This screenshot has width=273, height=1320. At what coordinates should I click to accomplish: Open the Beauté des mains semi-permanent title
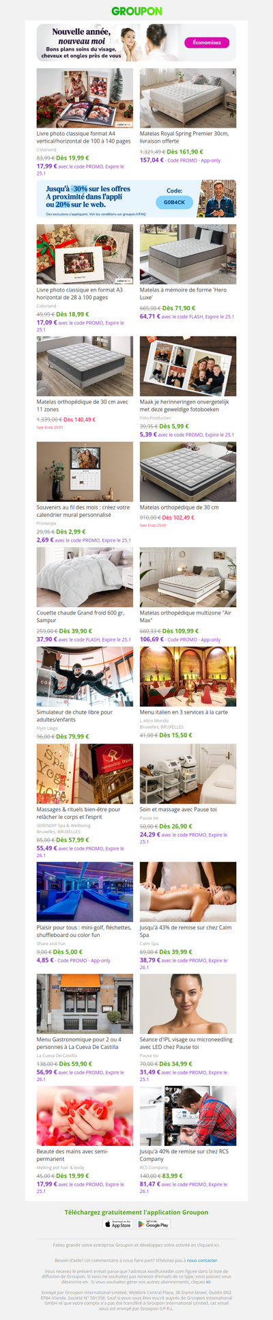point(72,1155)
